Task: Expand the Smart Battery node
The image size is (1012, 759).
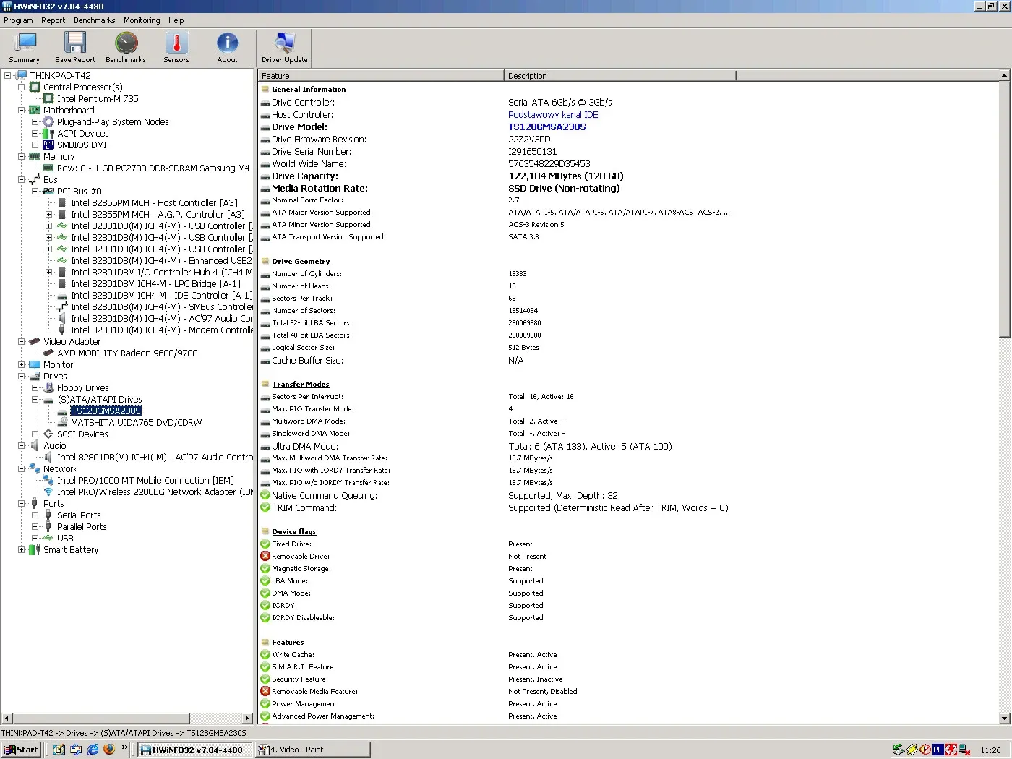Action: 22,550
